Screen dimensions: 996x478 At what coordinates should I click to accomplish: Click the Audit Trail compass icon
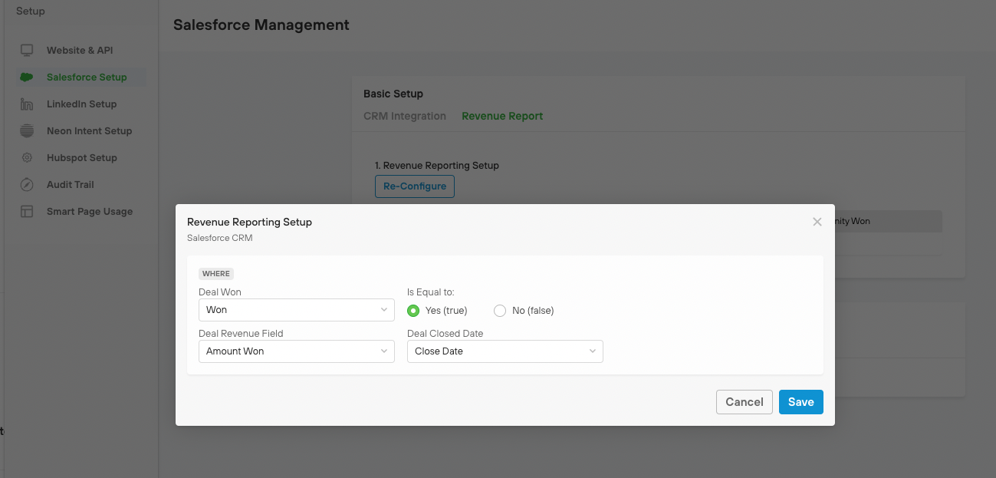coord(27,185)
